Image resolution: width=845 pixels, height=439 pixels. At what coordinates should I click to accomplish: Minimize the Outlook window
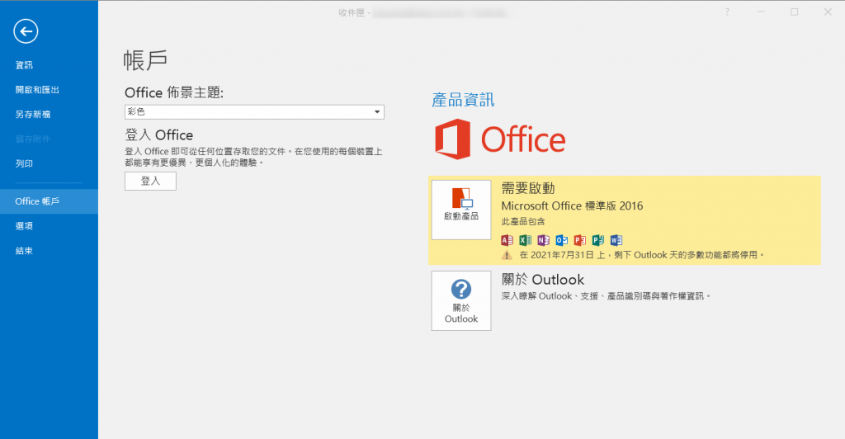click(761, 12)
